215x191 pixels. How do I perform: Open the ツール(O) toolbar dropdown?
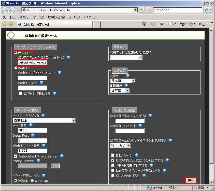pos(199,24)
